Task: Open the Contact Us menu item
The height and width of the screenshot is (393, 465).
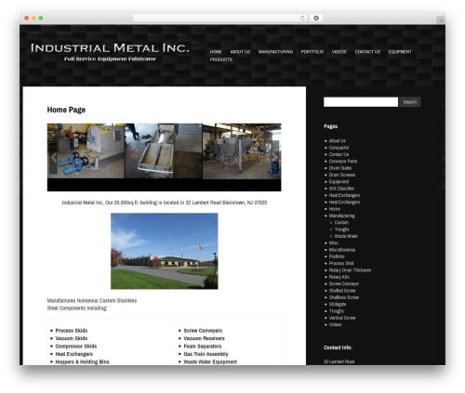Action: coord(367,52)
